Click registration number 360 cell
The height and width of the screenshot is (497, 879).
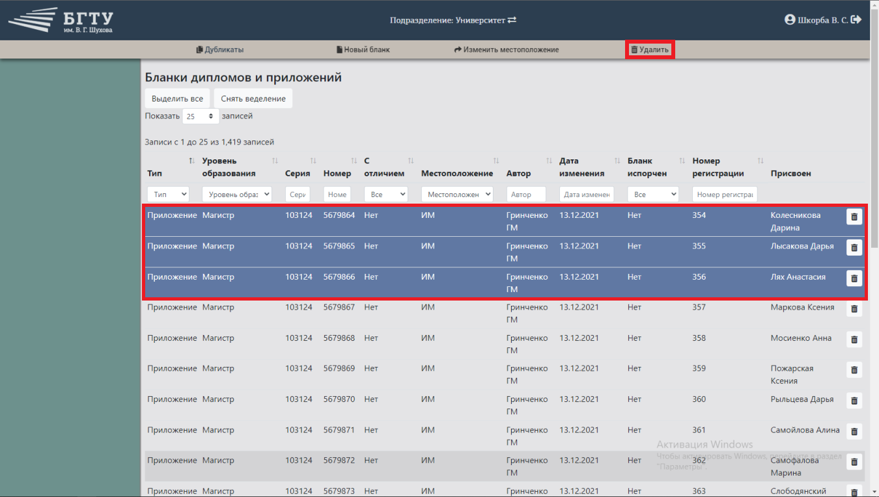[699, 399]
